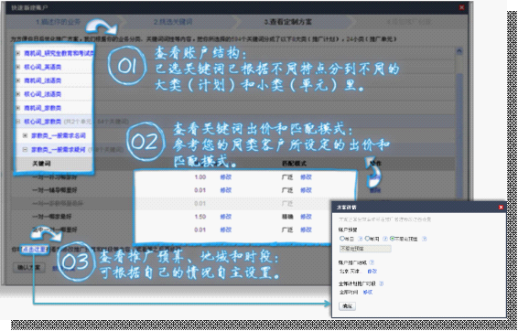Select the 家教类_一般需求疑问 unit label

59,149
